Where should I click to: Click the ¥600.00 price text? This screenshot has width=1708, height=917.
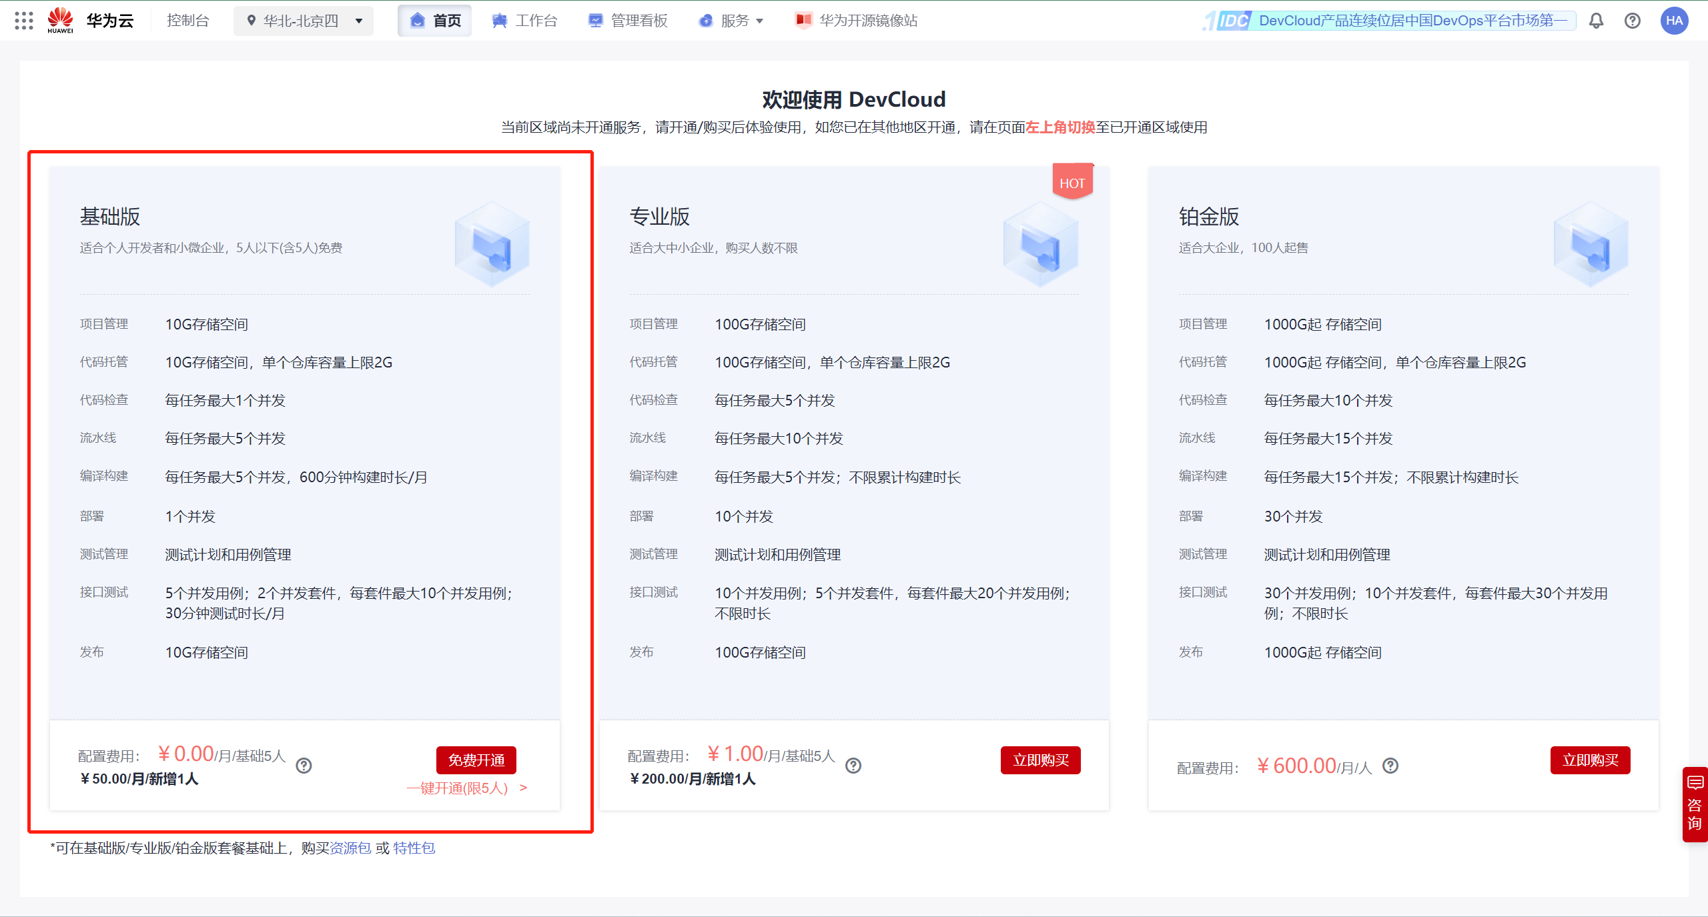pyautogui.click(x=1296, y=766)
